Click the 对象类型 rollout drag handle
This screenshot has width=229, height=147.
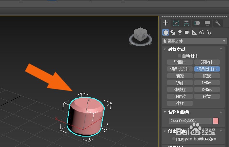pos(221,49)
